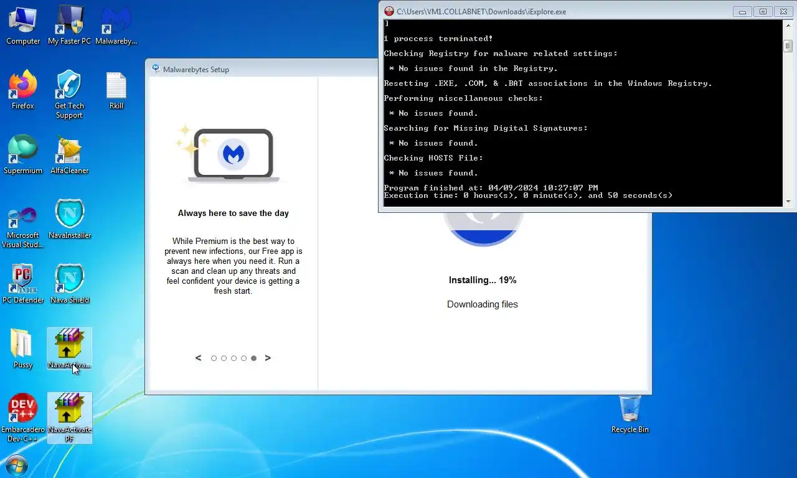Launch the Firefox desktop shortcut
This screenshot has width=797, height=478.
tap(23, 90)
